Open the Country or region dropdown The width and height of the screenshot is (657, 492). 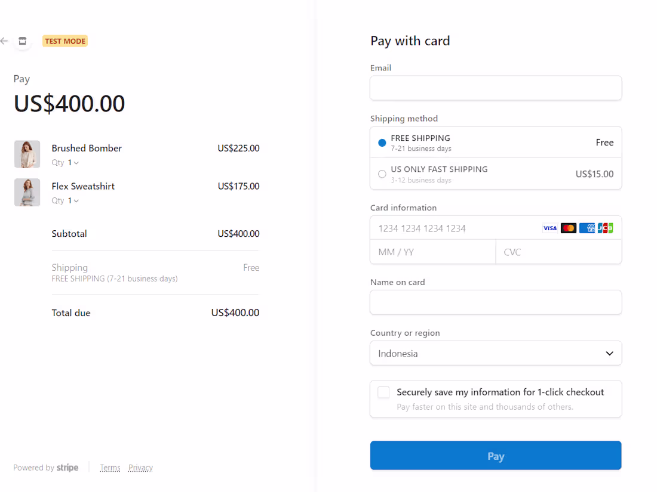point(496,353)
